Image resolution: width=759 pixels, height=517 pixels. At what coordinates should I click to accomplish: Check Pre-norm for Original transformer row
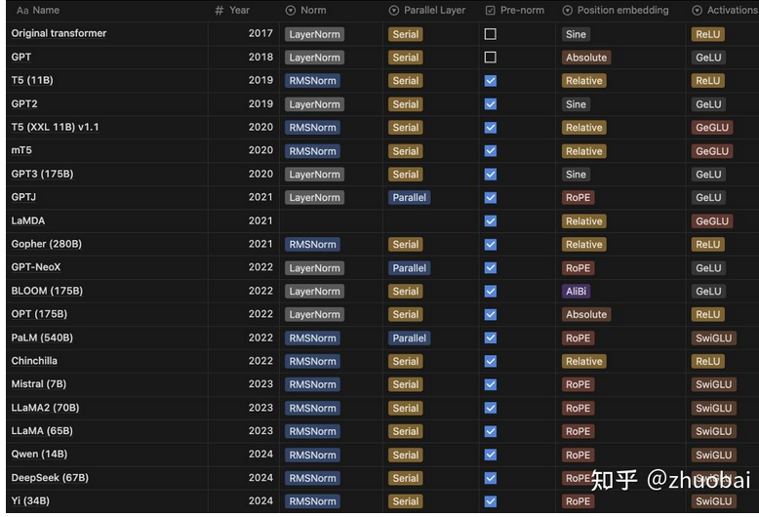[491, 34]
